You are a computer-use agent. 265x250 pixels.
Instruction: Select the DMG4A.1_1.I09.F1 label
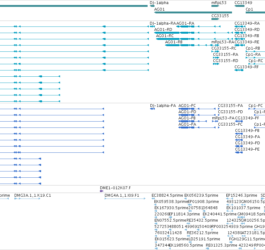pos(122,195)
